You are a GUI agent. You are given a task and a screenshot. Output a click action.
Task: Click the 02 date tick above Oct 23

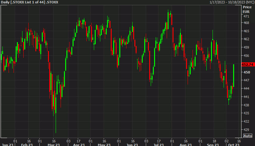pyautogui.click(x=226, y=141)
